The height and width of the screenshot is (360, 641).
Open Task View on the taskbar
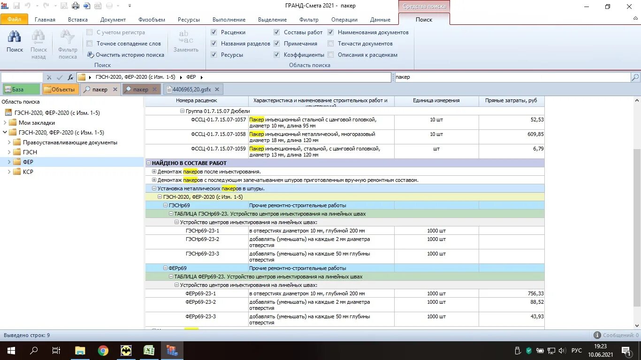point(56,351)
